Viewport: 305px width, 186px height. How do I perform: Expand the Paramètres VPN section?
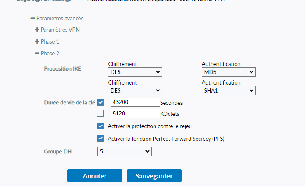pyautogui.click(x=37, y=30)
